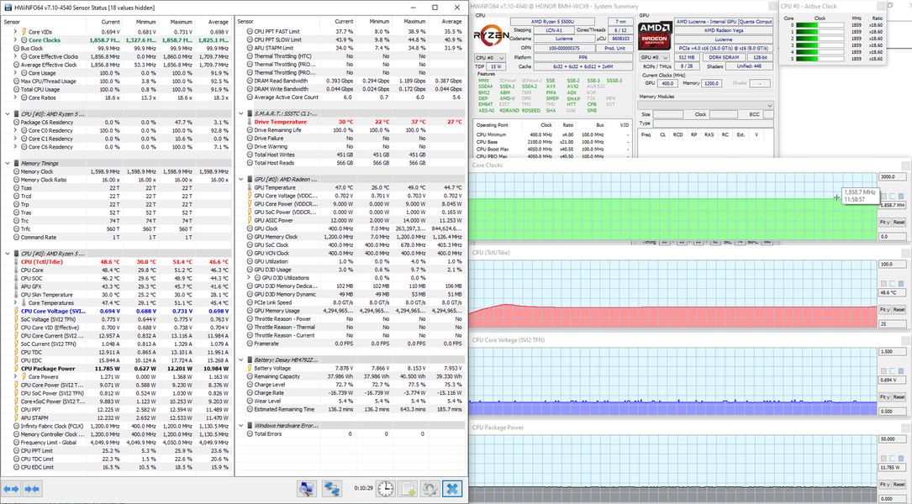Screen dimensions: 912x504
Task: Click Fit y in CPU Core Voltage graph
Action: point(884,396)
